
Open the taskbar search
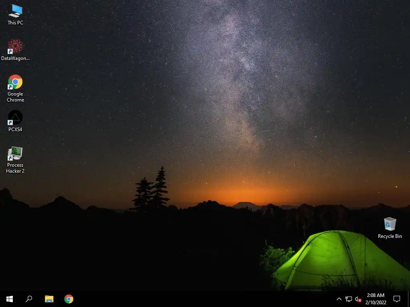point(29,299)
